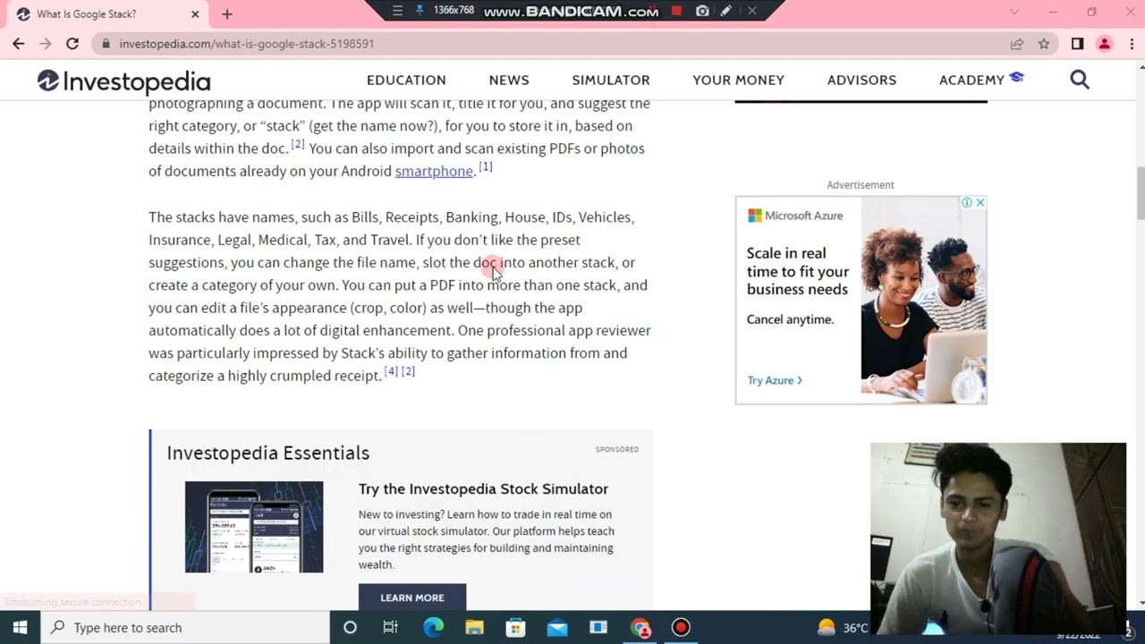
Task: Open the Stock Simulator phone thumbnail
Action: click(254, 527)
